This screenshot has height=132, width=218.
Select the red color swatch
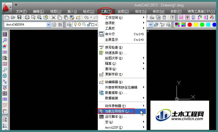click(190, 25)
